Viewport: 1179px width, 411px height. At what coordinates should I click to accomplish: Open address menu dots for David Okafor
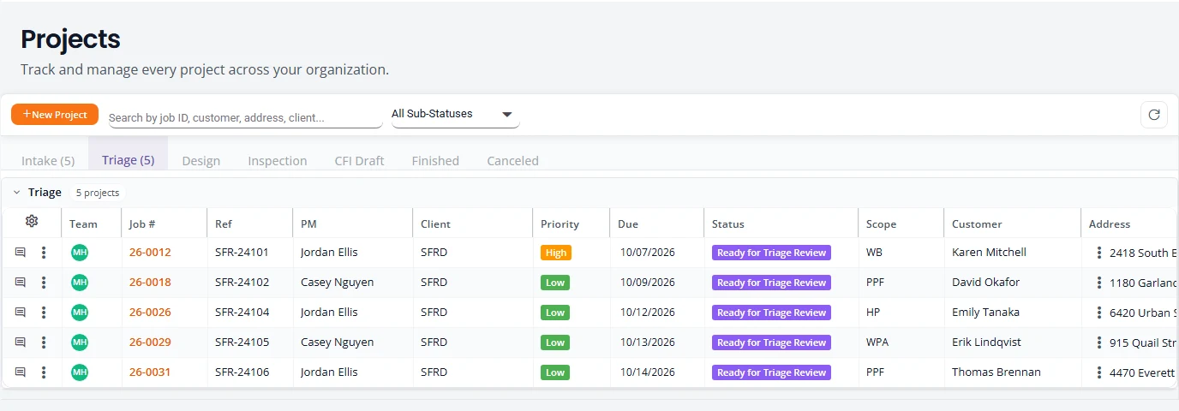[1099, 283]
